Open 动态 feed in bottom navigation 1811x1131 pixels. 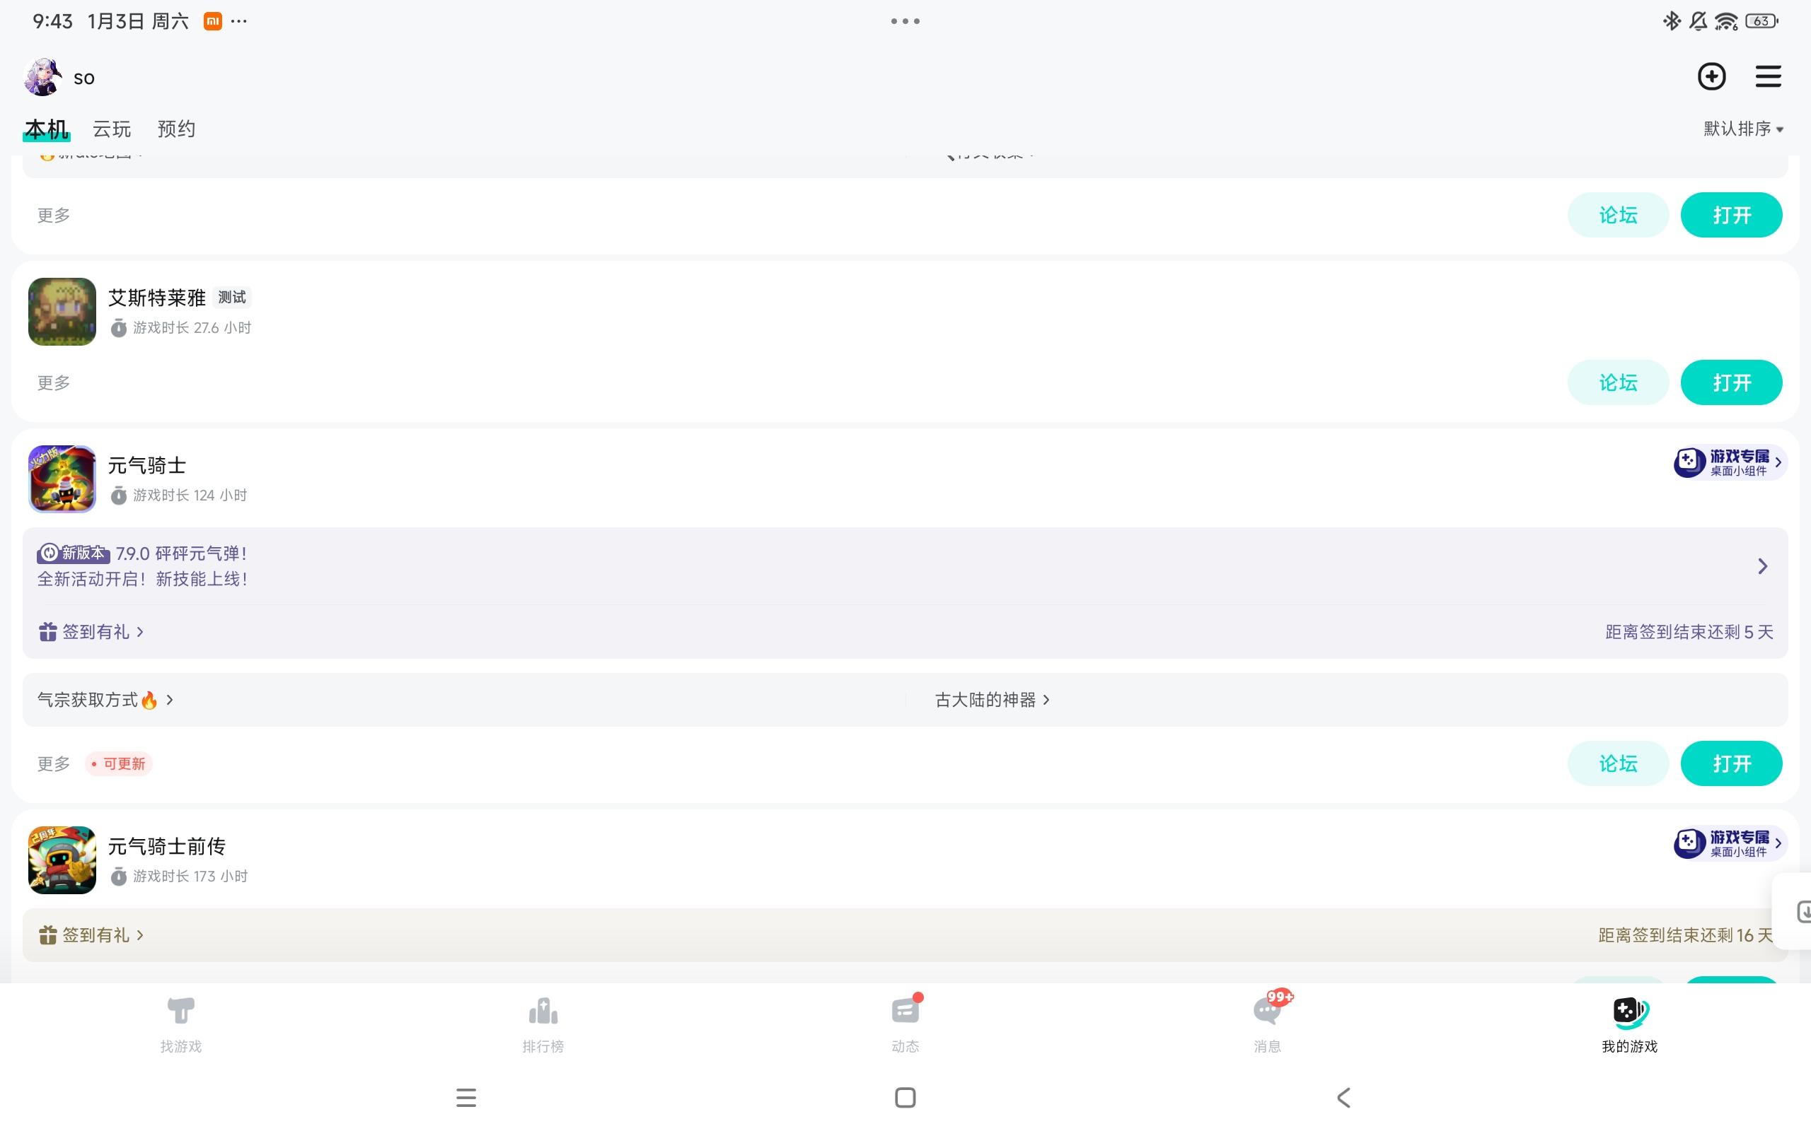point(905,1024)
